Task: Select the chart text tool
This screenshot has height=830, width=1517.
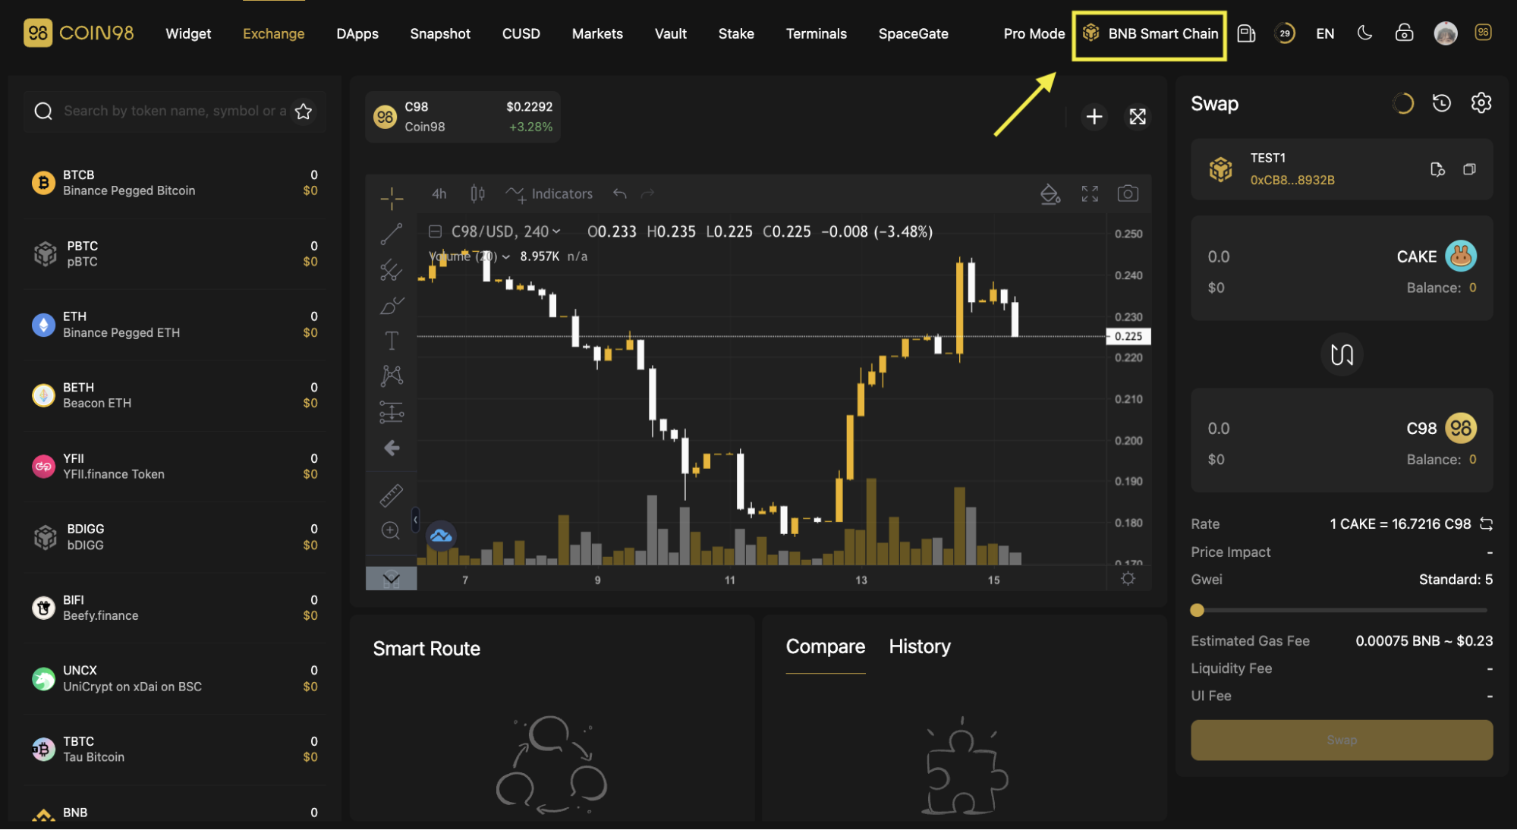Action: click(392, 341)
